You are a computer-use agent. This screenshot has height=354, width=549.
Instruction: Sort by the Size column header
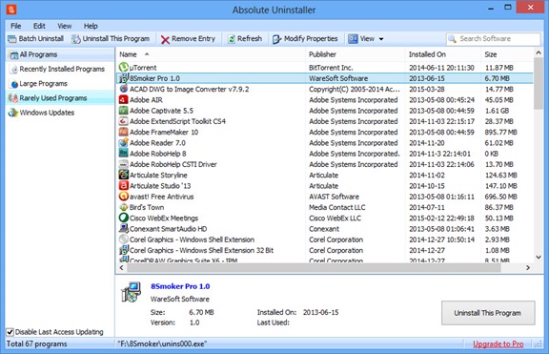[x=507, y=54]
